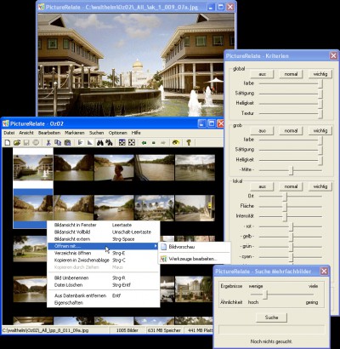Click the yellow eye toolbar icon
340x349 pixels.
point(176,142)
